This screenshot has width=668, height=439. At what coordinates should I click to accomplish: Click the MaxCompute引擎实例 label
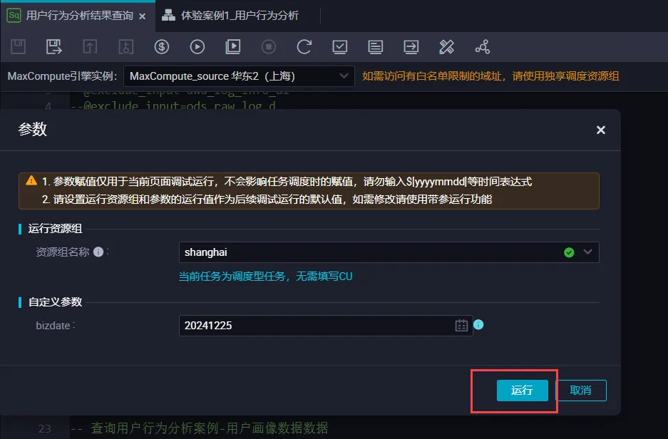[62, 76]
